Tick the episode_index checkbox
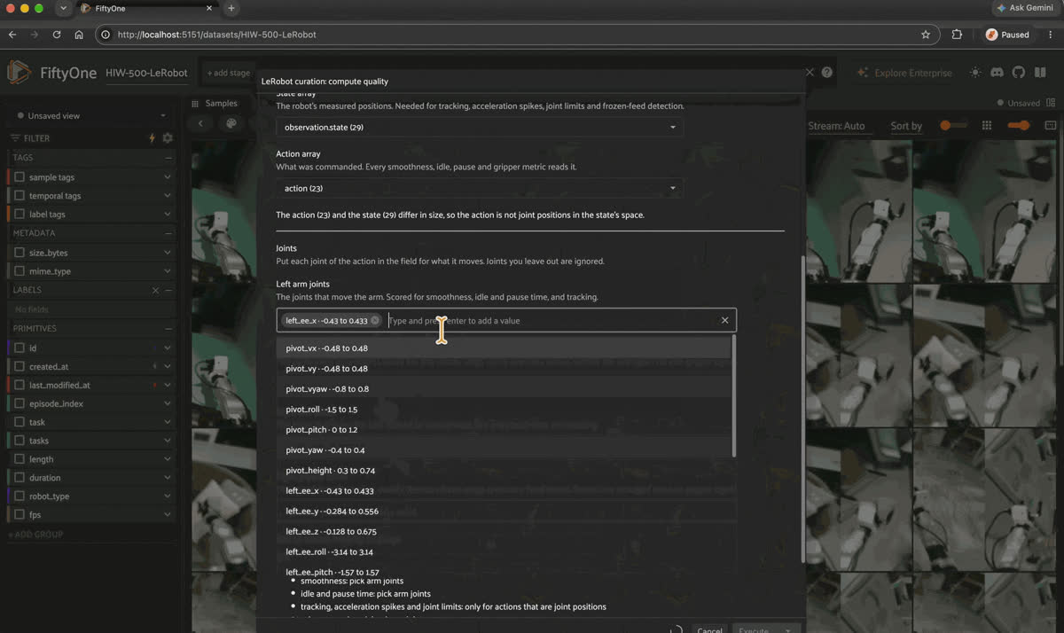 pos(20,404)
